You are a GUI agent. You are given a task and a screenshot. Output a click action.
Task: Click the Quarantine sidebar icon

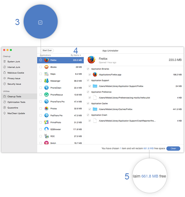click(4, 108)
